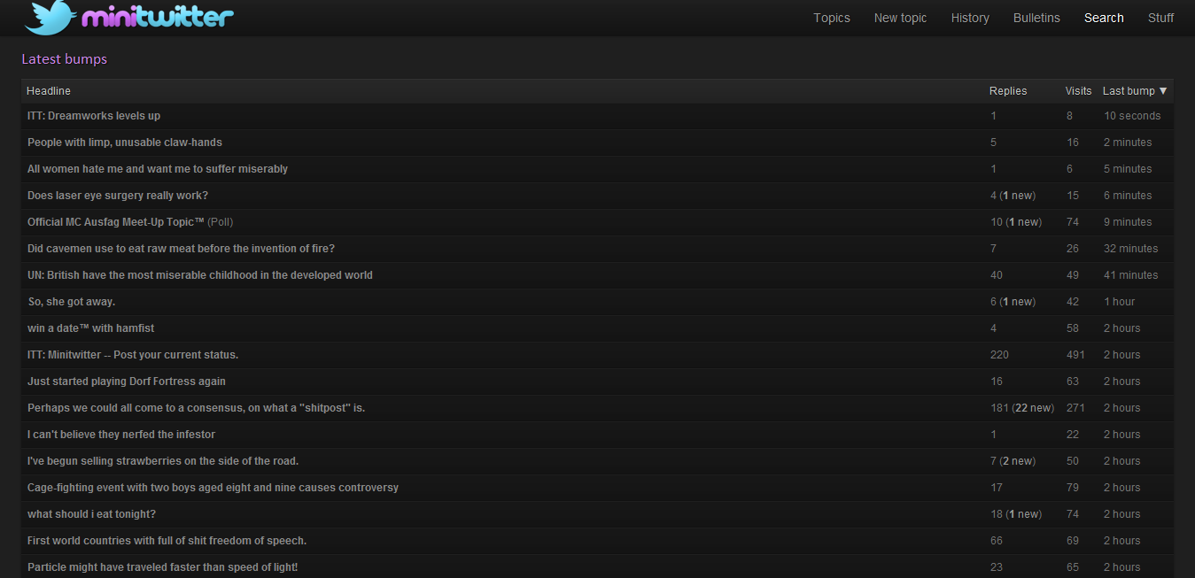Open 'win a date with hamfist' topic
This screenshot has height=578, width=1195.
click(90, 328)
